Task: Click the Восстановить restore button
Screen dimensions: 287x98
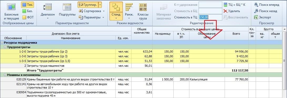Action: pos(236,17)
